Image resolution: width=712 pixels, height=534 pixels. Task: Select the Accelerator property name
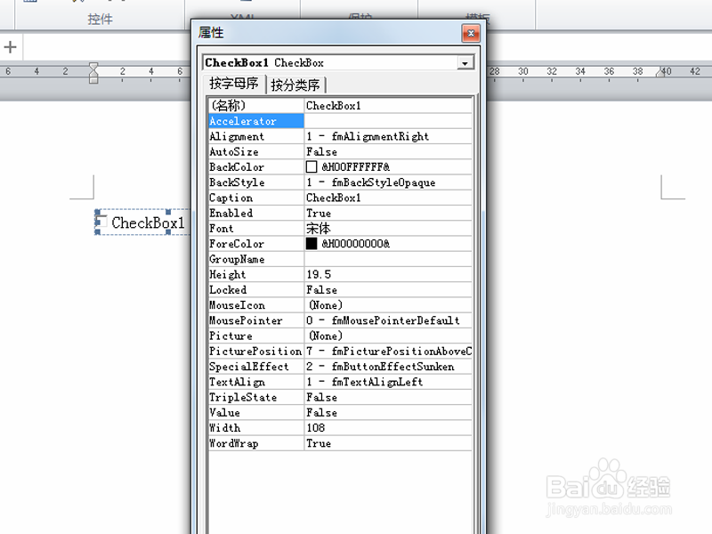click(x=256, y=121)
